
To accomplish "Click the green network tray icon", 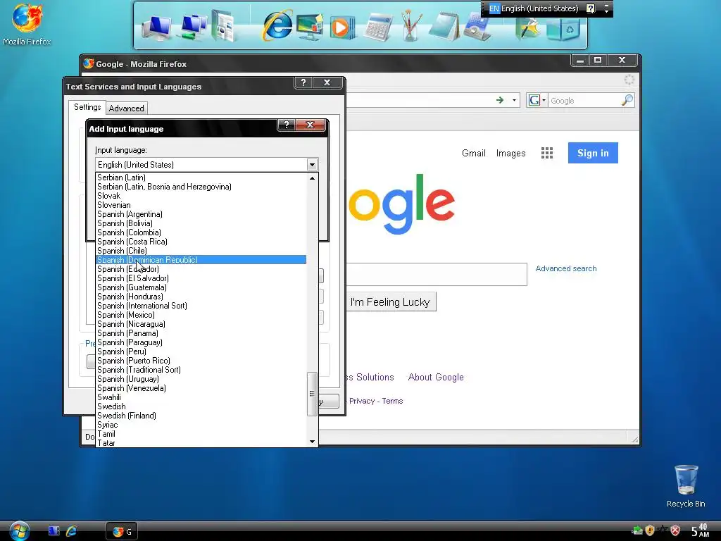I will click(x=637, y=530).
